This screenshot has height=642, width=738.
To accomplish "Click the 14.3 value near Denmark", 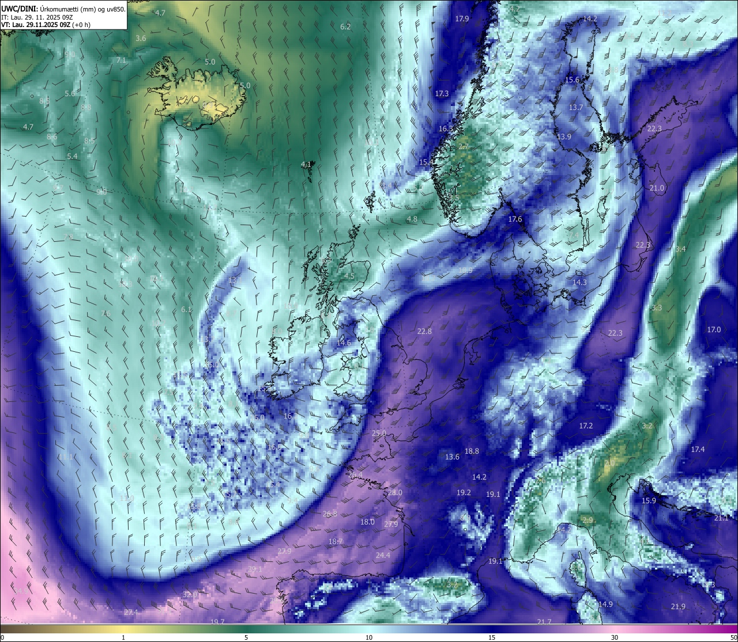I will 579,283.
